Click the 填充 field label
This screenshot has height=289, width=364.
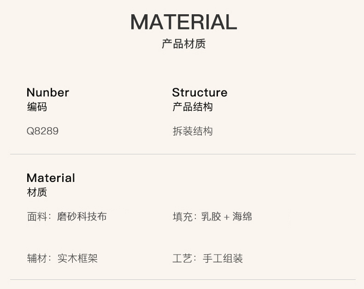pyautogui.click(x=182, y=216)
